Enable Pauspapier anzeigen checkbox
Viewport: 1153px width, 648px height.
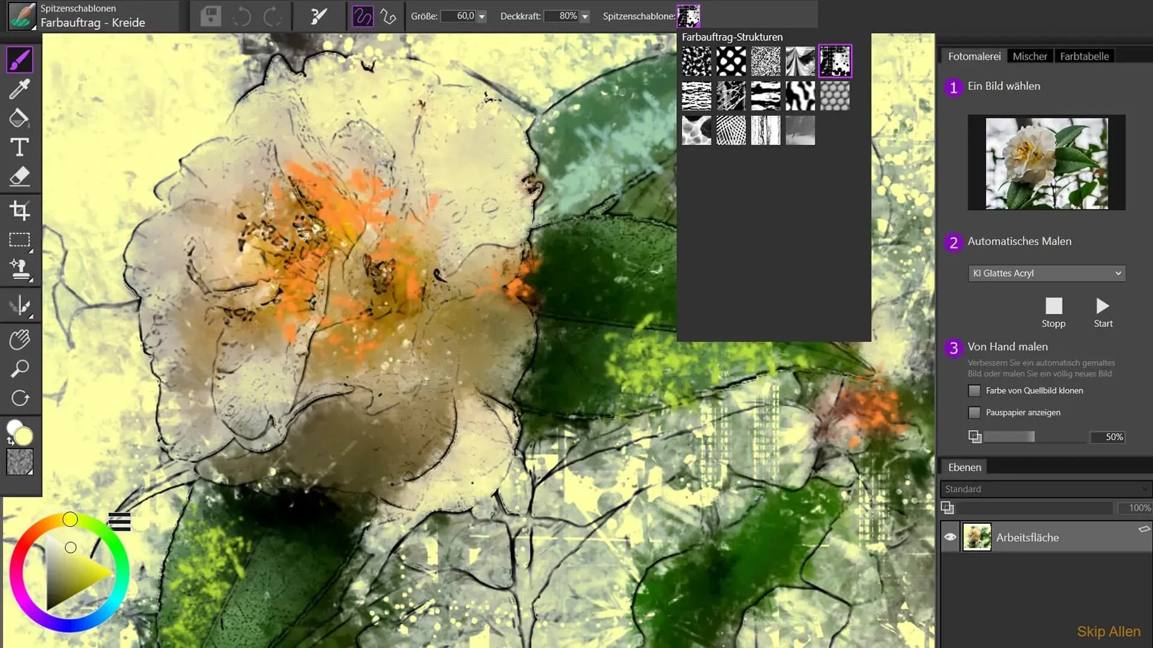[974, 412]
